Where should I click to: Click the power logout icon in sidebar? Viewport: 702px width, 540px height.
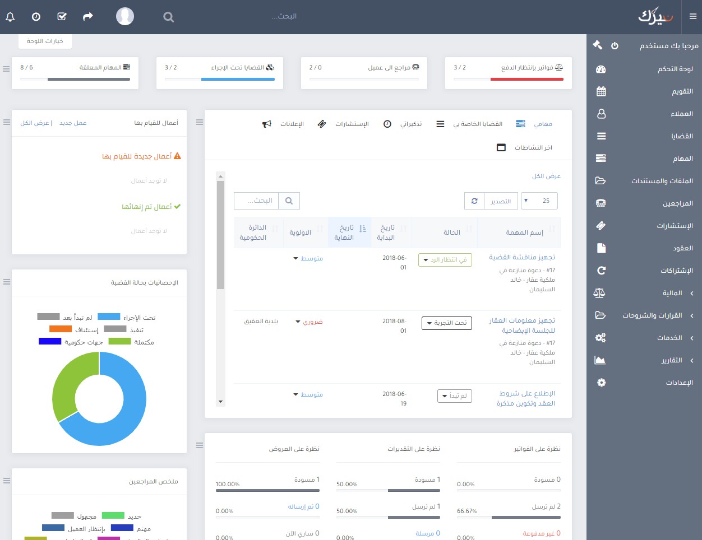coord(615,45)
